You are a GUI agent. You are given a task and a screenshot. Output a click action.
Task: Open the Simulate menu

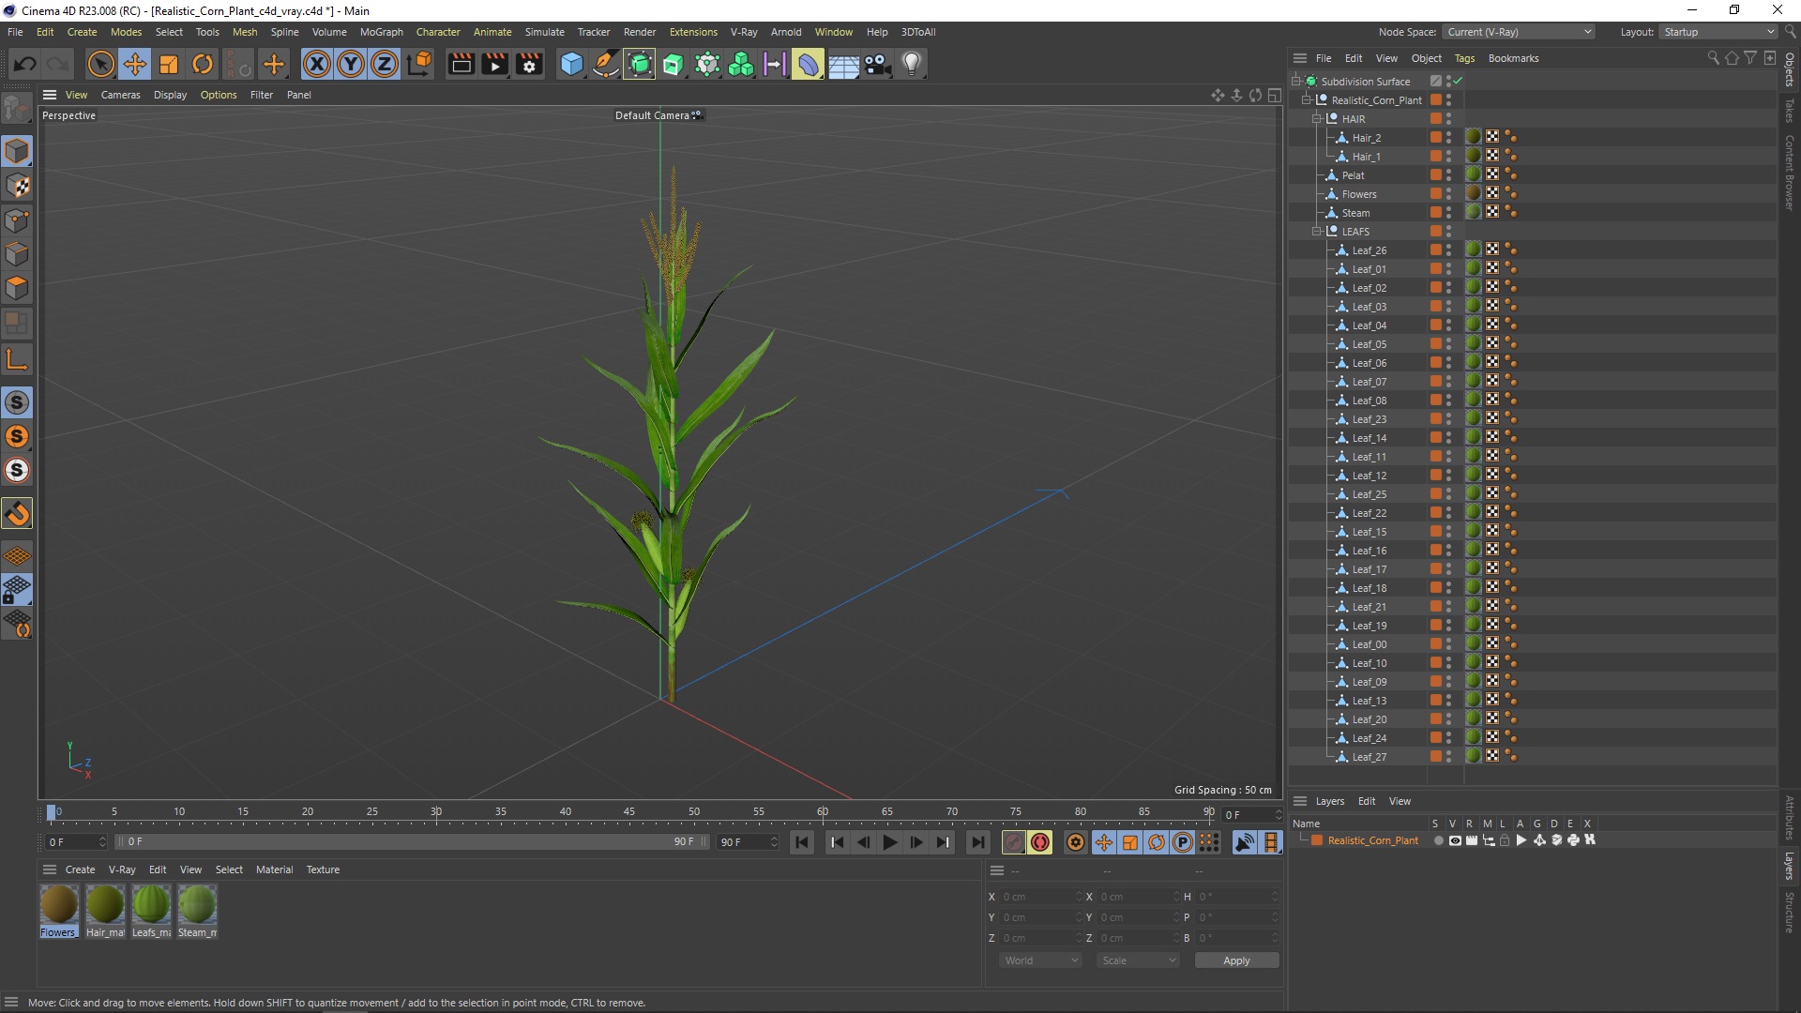(x=544, y=32)
